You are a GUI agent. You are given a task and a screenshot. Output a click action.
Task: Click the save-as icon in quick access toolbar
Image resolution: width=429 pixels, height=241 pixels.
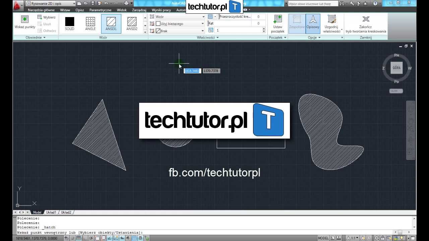99,3
